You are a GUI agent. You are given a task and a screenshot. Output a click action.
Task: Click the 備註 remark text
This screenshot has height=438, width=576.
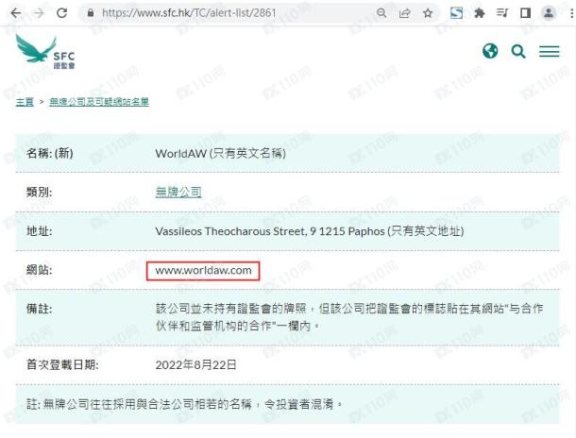pos(349,317)
